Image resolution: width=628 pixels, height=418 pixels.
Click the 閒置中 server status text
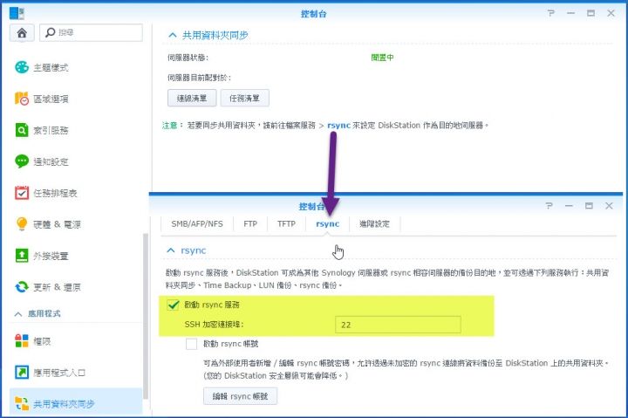382,58
